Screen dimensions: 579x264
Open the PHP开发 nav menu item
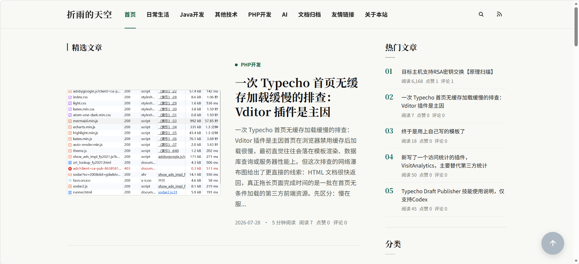tap(259, 15)
